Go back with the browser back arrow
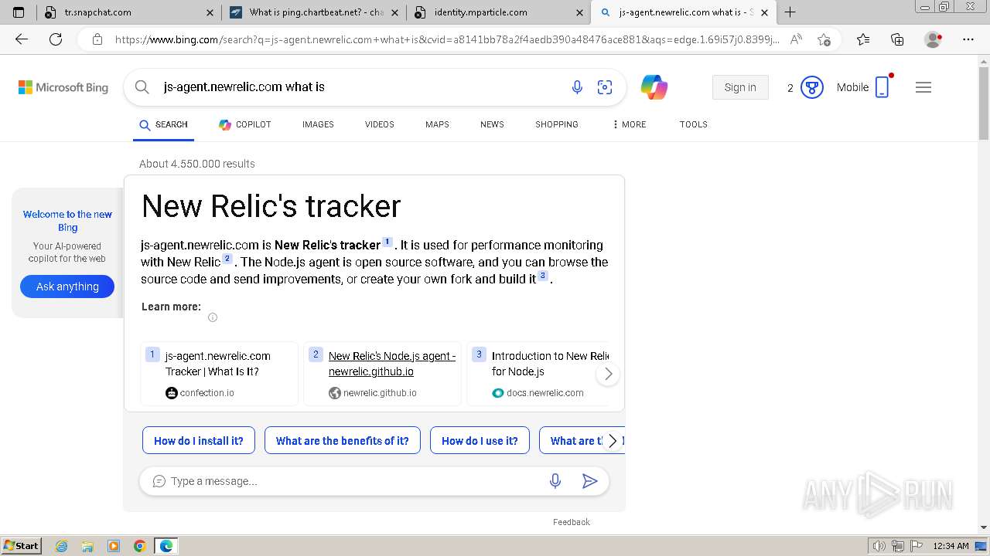This screenshot has height=556, width=990. [22, 39]
